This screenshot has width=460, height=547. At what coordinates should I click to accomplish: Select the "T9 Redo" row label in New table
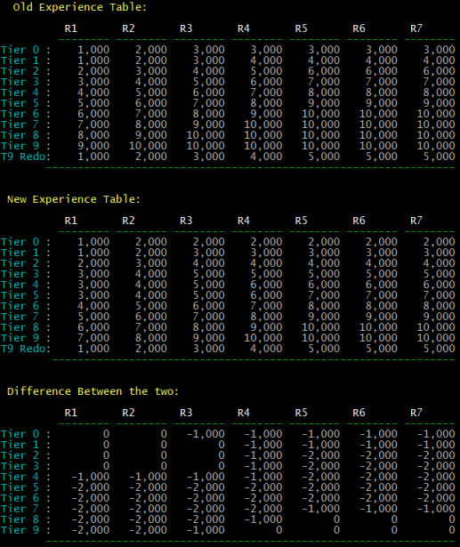[x=23, y=349]
